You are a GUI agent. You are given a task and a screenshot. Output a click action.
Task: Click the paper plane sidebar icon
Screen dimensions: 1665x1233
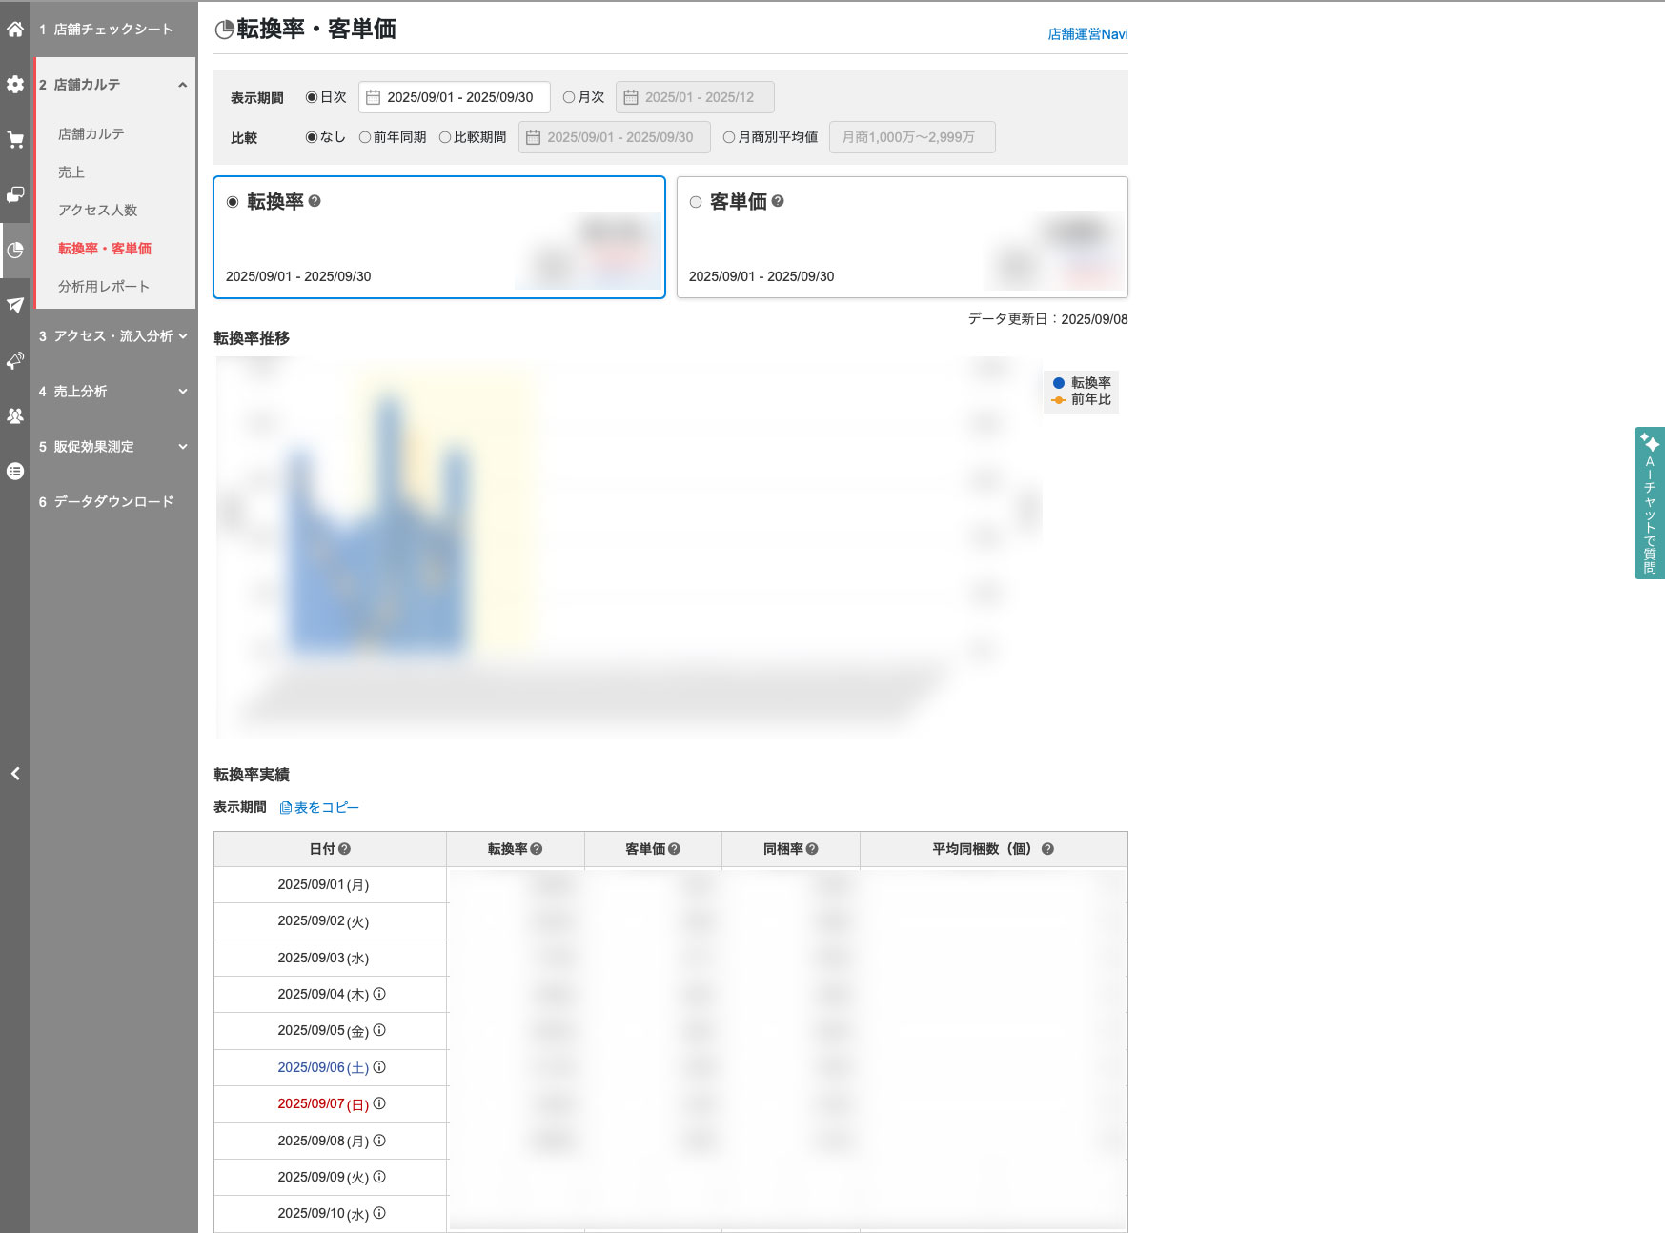[x=15, y=305]
